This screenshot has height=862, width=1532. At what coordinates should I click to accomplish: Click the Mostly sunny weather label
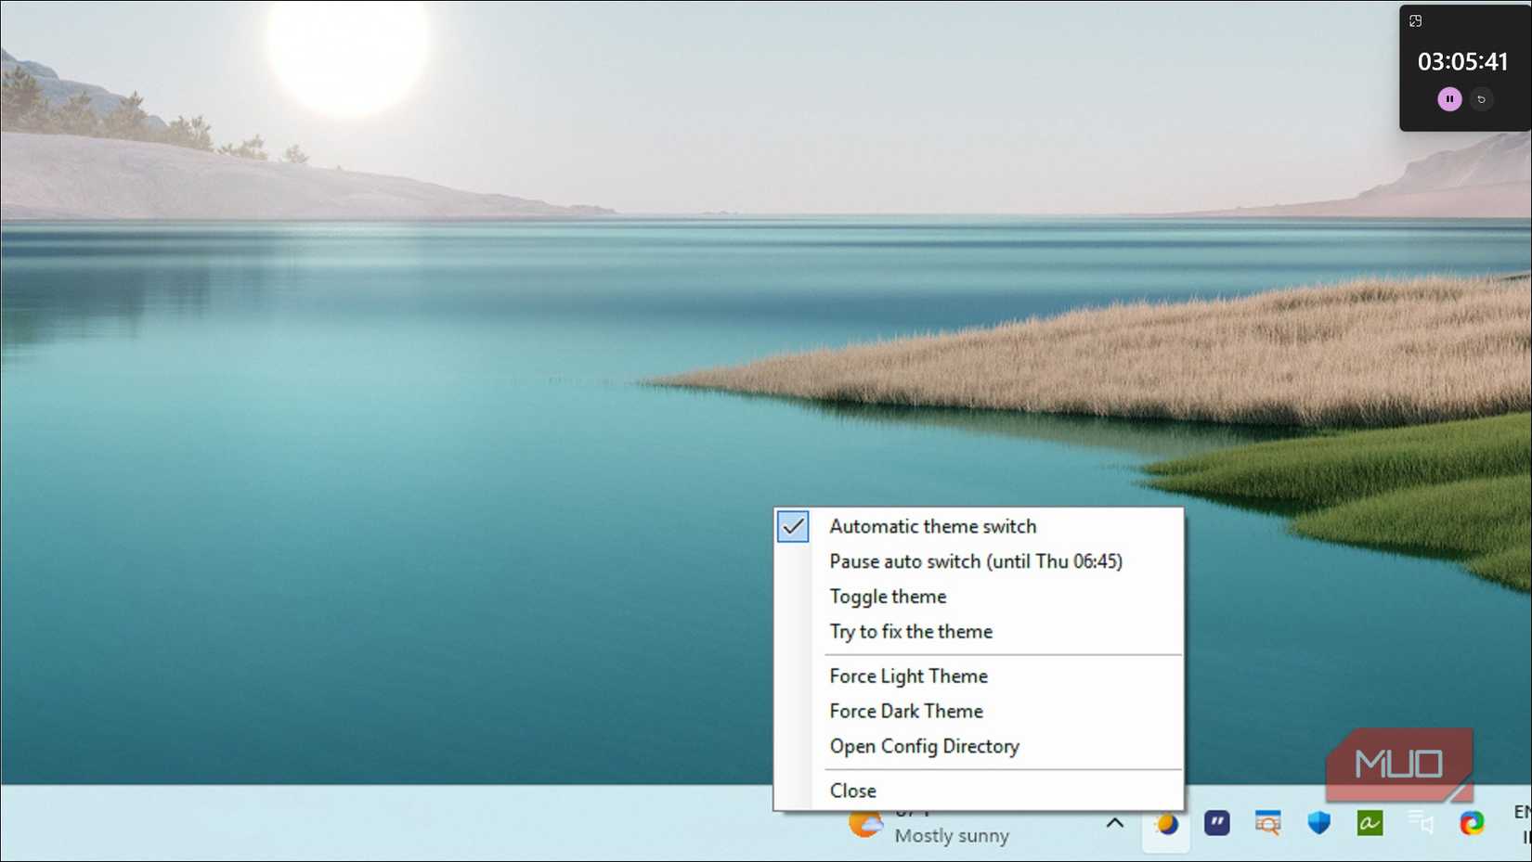pyautogui.click(x=952, y=835)
